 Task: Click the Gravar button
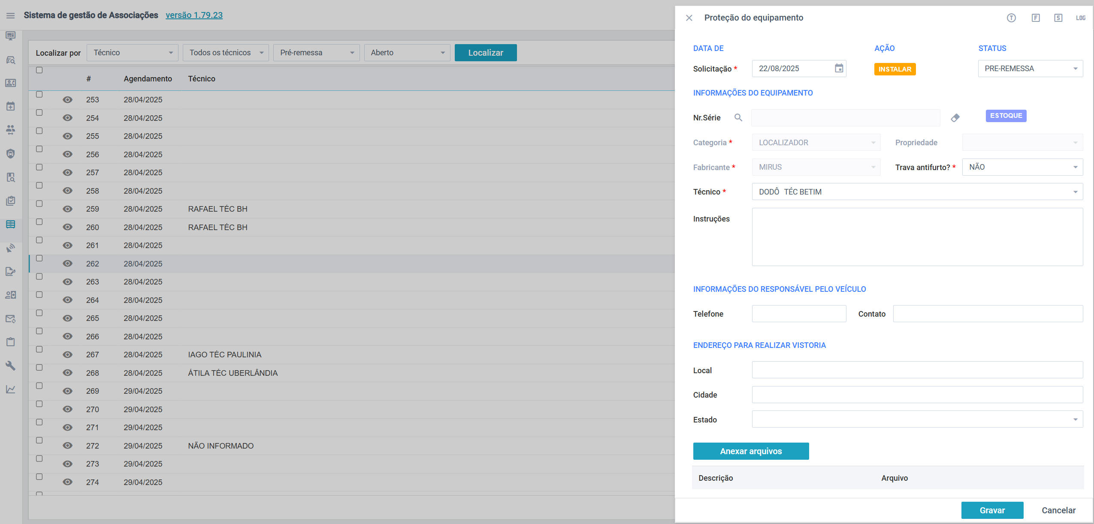coord(992,510)
